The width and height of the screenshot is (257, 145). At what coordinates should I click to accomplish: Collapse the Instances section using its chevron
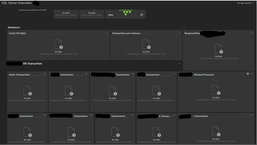[184, 27]
